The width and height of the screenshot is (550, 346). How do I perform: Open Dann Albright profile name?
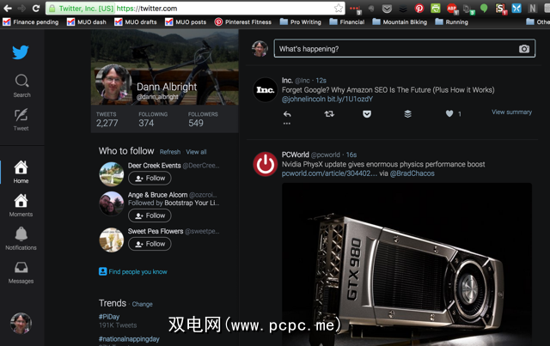click(167, 87)
